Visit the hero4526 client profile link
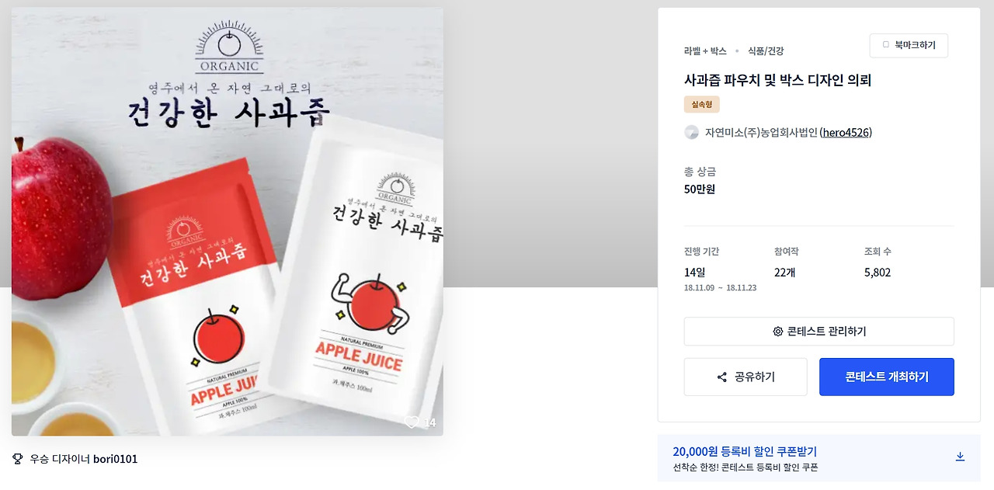This screenshot has height=490, width=994. [846, 133]
